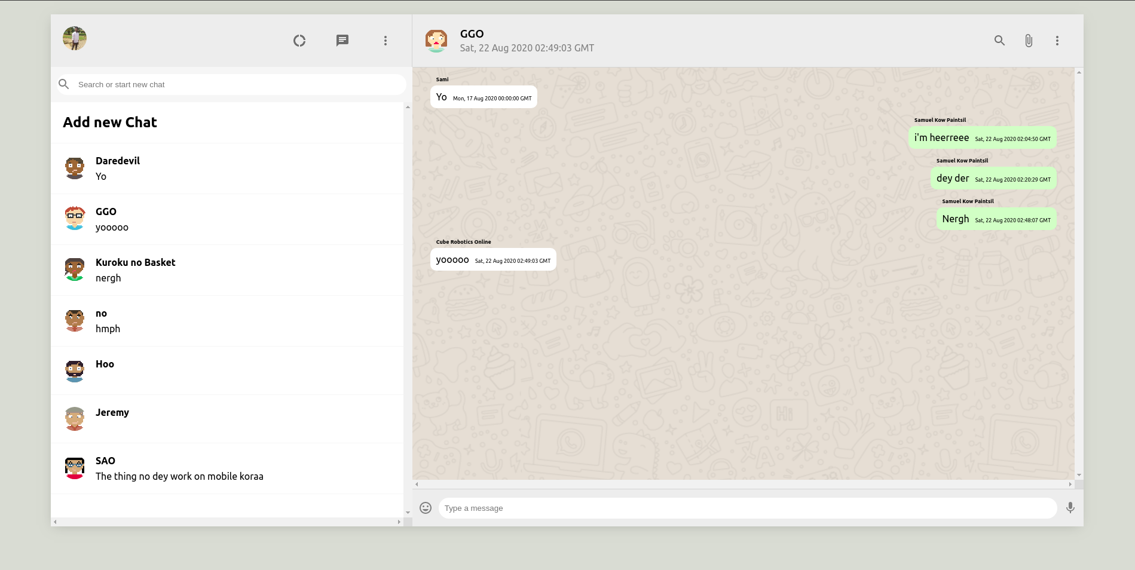1135x570 pixels.
Task: Open sidebar three-dot options menu
Action: pyautogui.click(x=386, y=41)
